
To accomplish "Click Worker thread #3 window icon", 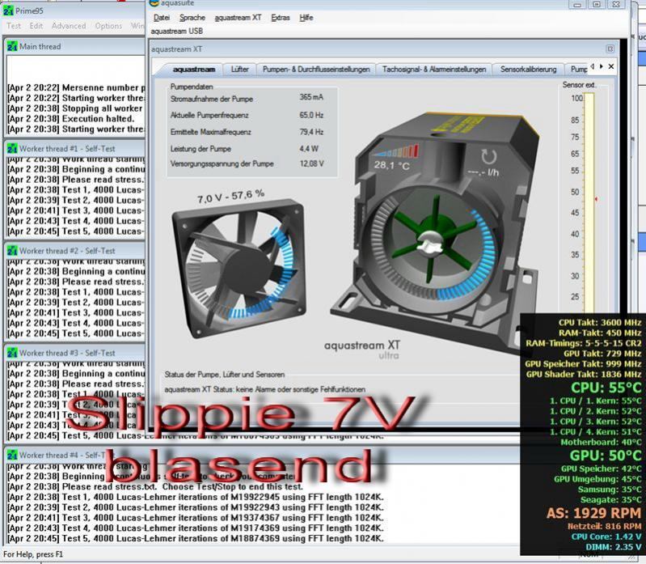I will click(12, 353).
